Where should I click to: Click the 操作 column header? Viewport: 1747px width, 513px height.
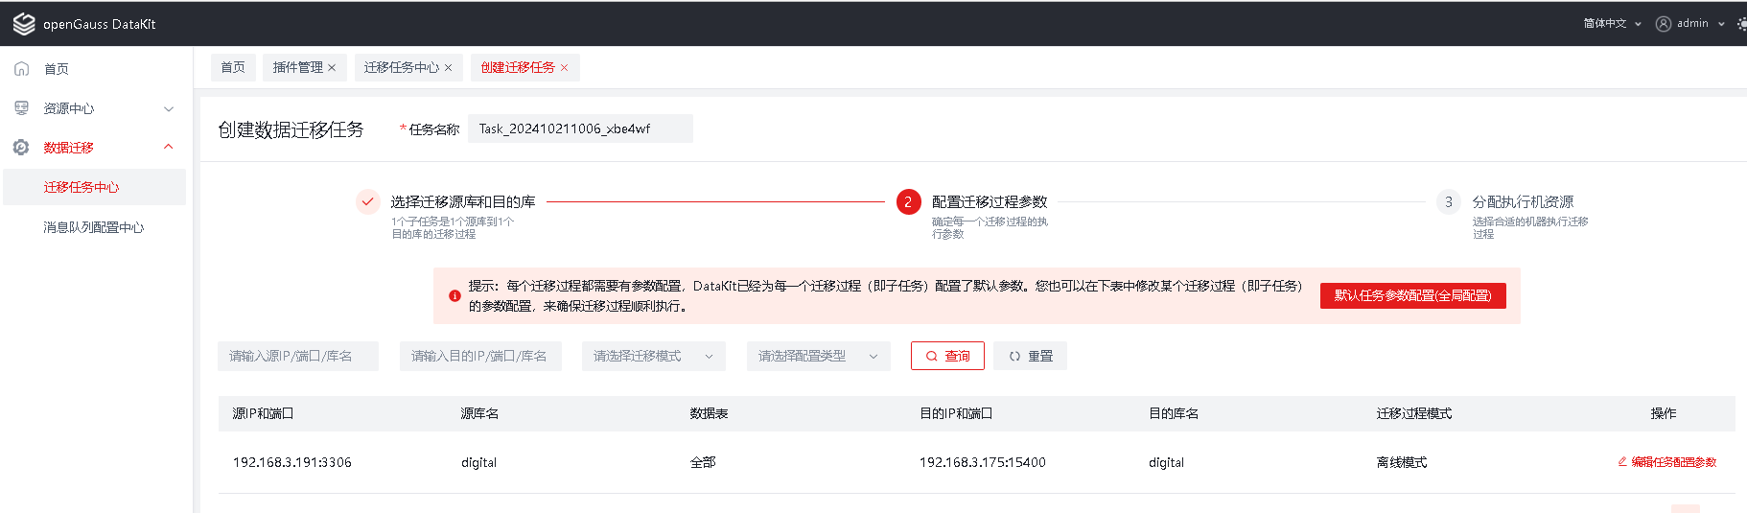(1664, 413)
